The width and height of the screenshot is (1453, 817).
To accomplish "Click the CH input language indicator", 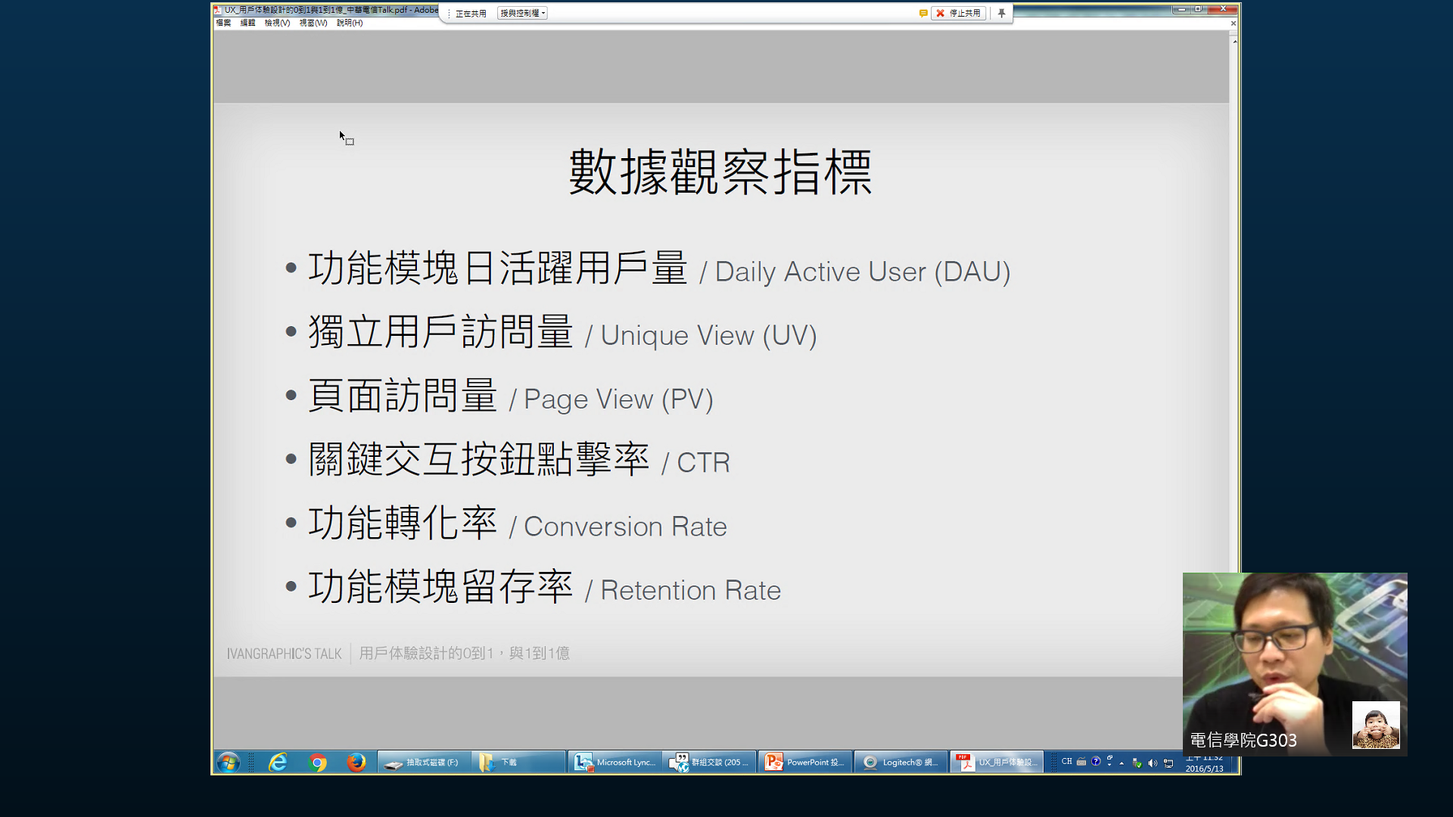I will (x=1066, y=762).
